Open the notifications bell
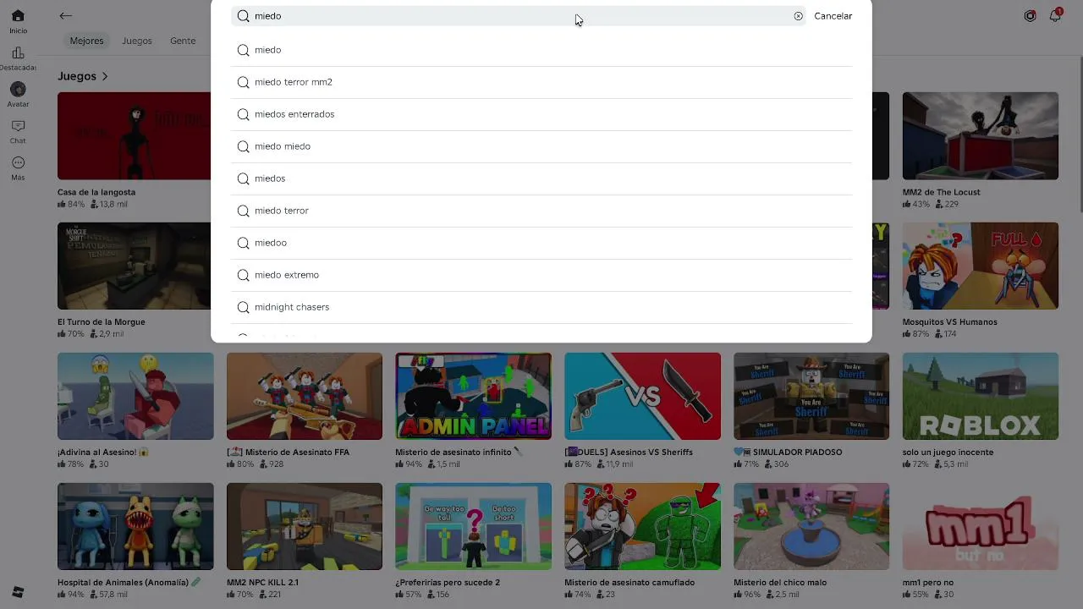The width and height of the screenshot is (1083, 609). 1055,16
